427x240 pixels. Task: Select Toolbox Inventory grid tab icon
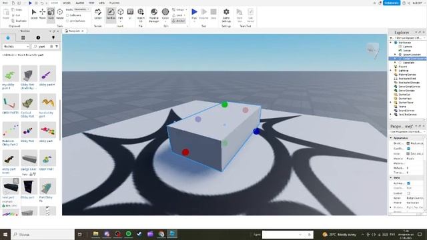click(23, 37)
